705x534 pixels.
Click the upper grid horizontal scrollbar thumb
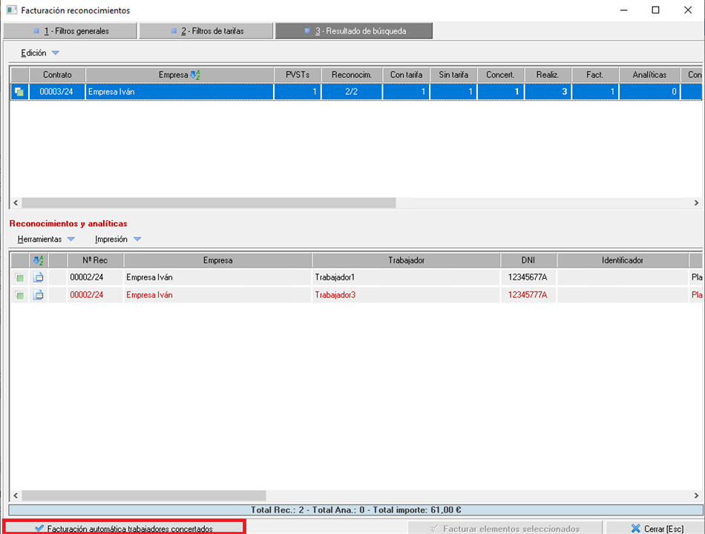coord(208,202)
